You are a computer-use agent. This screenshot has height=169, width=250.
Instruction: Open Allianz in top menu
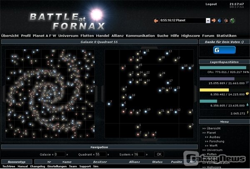pyautogui.click(x=117, y=36)
